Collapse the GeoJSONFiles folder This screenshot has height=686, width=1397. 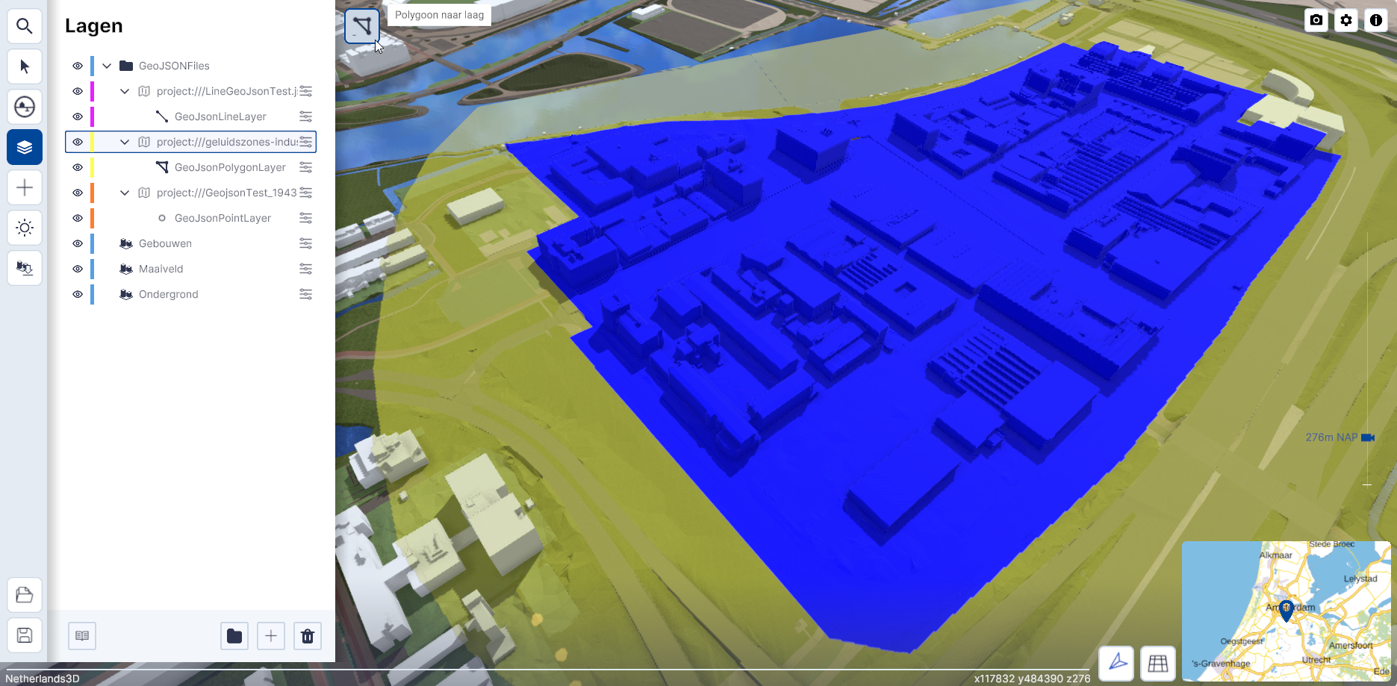[x=107, y=66]
